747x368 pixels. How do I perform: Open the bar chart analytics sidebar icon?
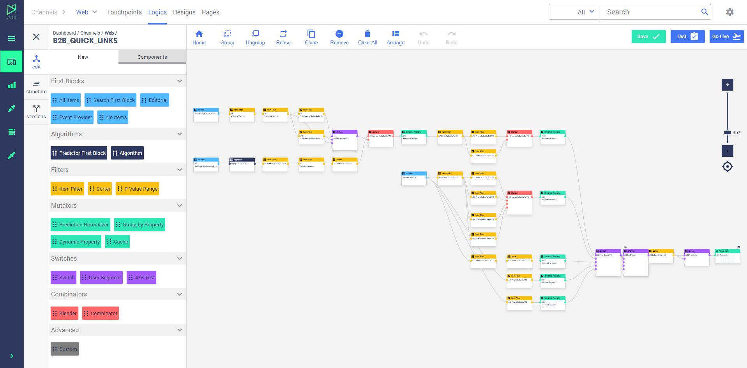[12, 85]
